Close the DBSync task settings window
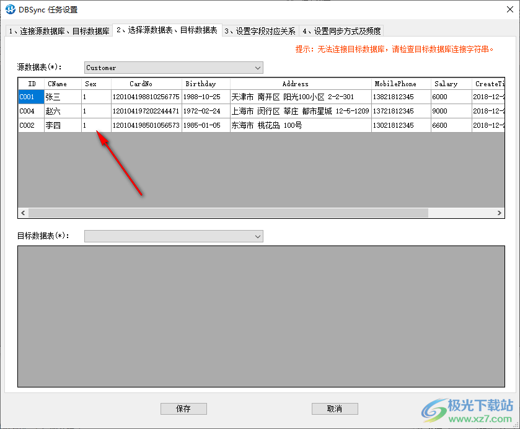 click(x=510, y=9)
